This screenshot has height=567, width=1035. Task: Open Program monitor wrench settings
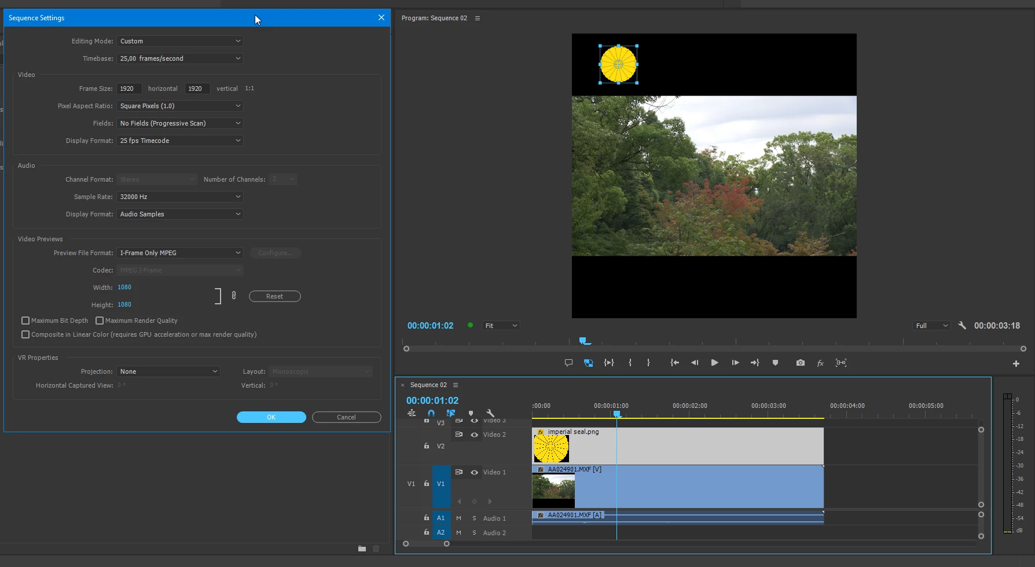962,326
